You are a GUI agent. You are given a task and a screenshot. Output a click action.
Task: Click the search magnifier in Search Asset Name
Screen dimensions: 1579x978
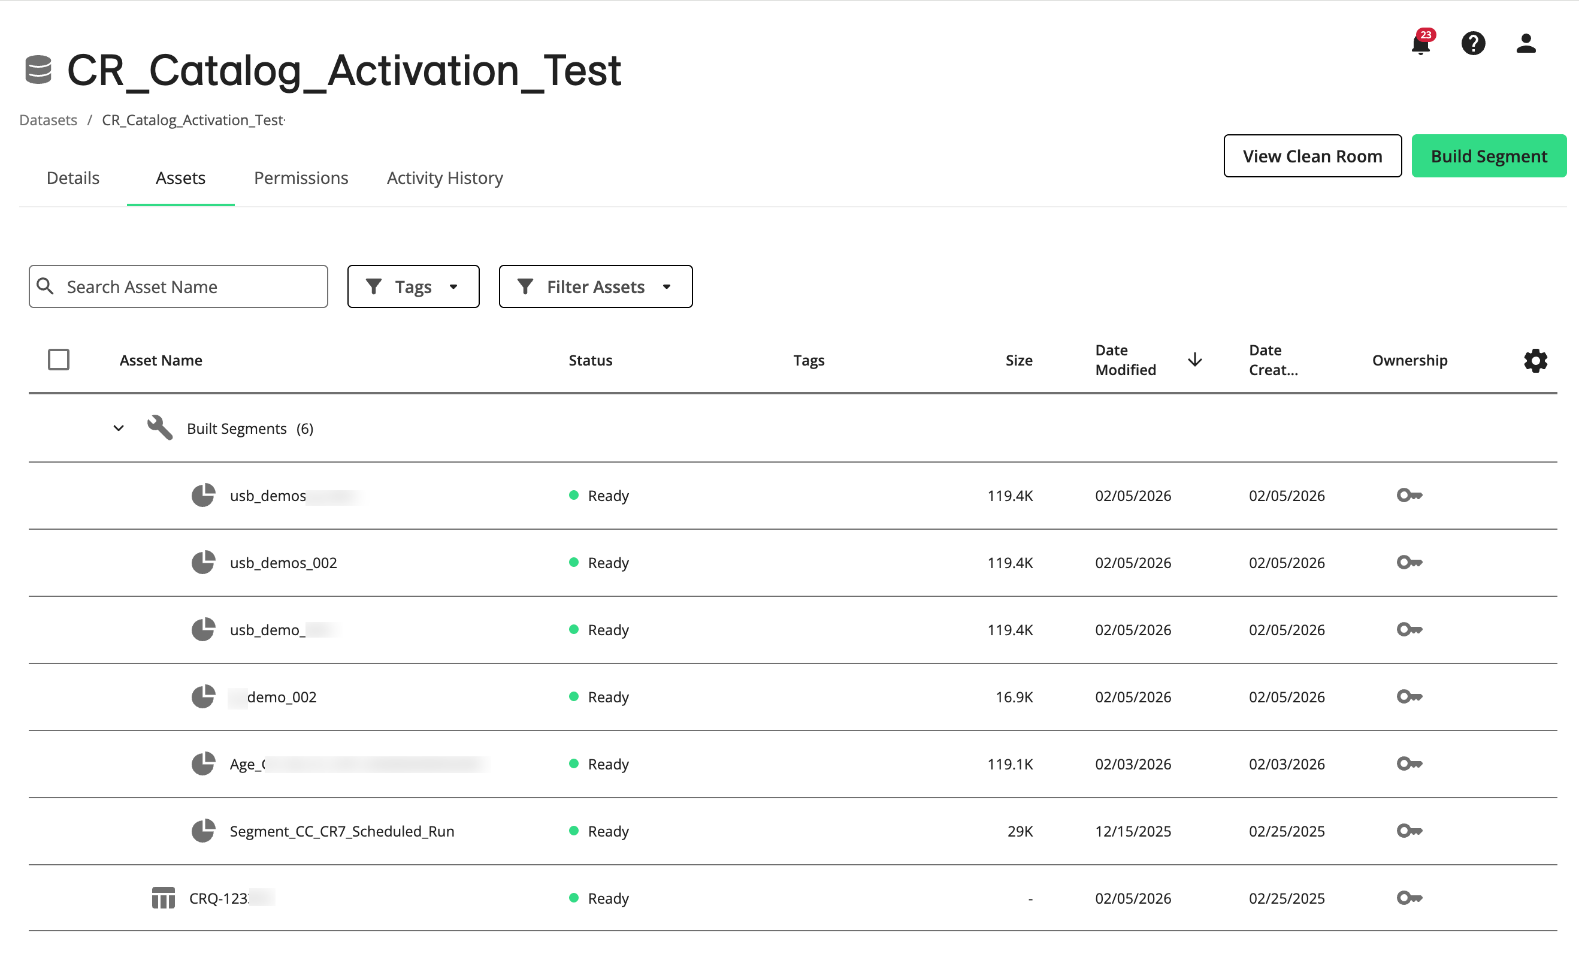[46, 286]
